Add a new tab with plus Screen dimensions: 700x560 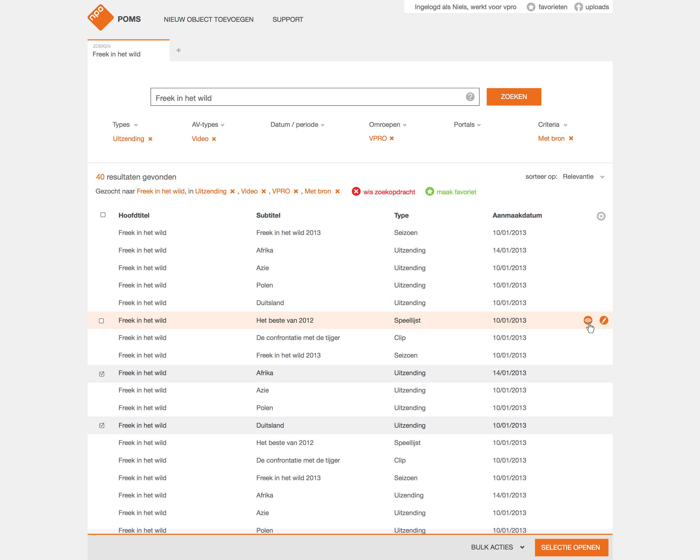[x=178, y=50]
